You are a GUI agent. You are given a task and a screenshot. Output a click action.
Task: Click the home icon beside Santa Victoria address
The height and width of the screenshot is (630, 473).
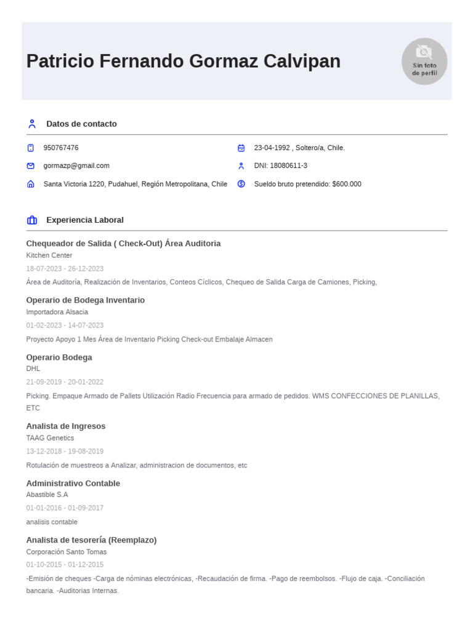31,184
